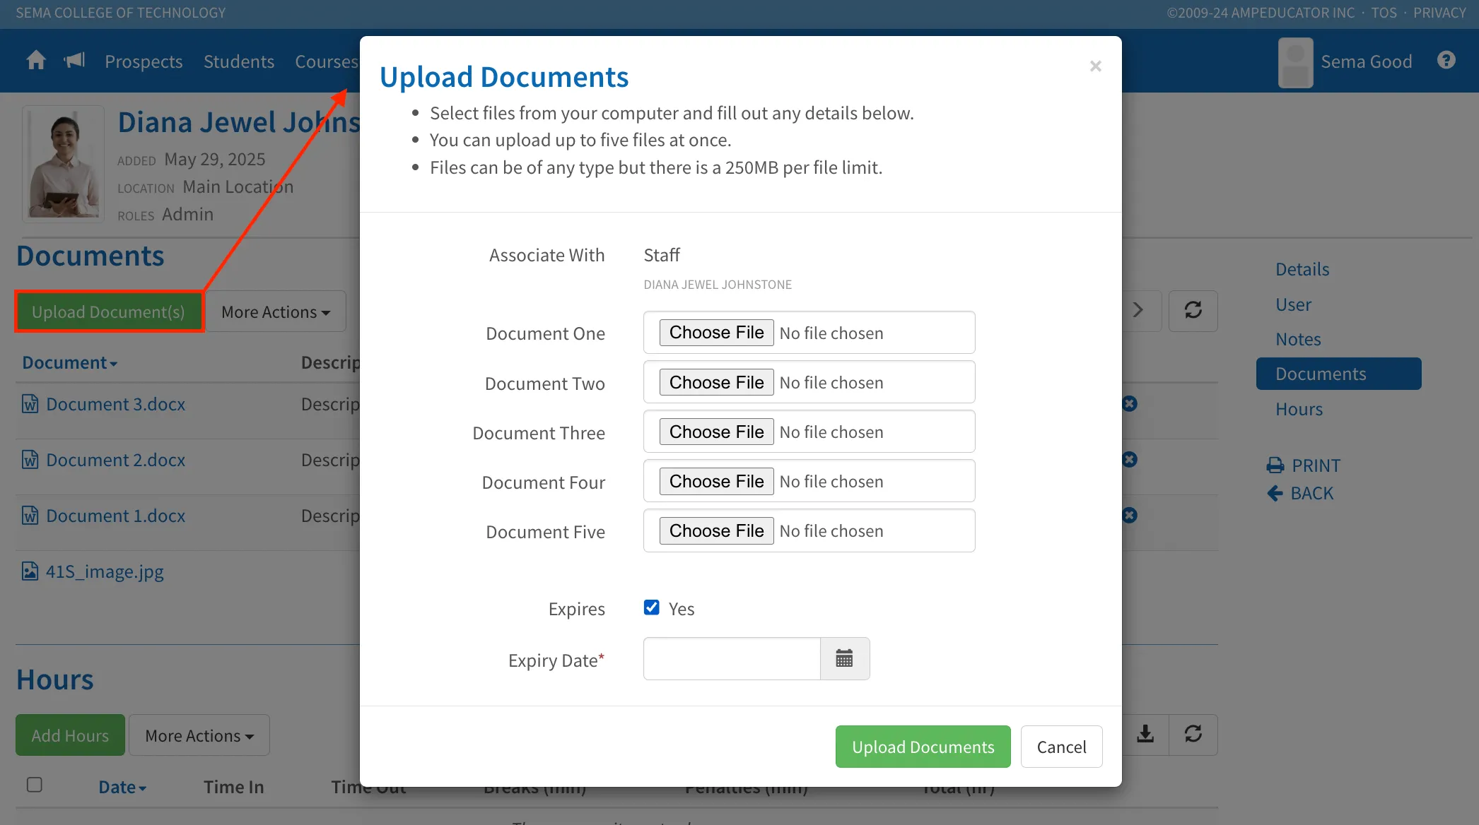Open the help question mark icon
The image size is (1479, 825).
tap(1446, 61)
